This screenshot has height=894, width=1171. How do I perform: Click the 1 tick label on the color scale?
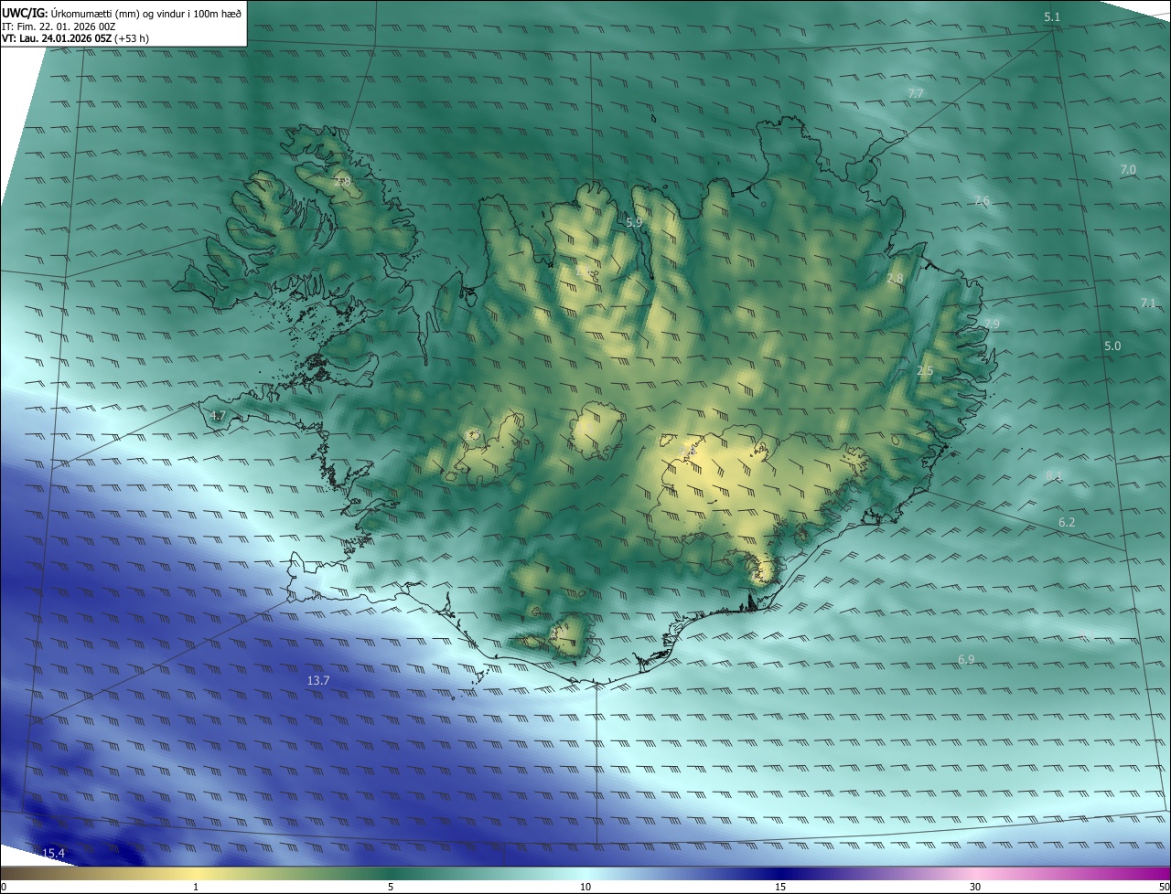coord(196,887)
